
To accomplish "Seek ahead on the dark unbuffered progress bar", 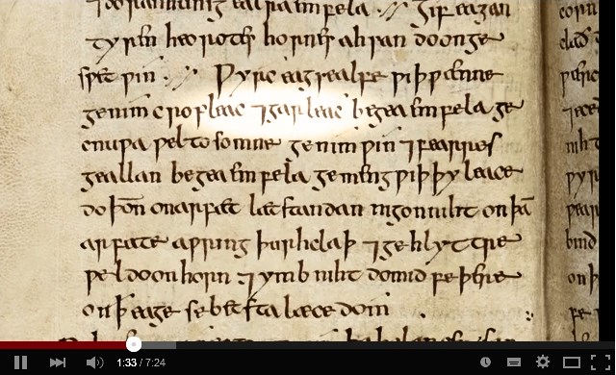I will tap(393, 345).
